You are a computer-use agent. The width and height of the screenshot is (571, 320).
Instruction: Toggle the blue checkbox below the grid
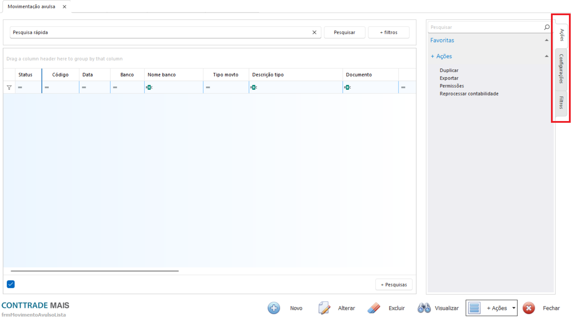11,284
